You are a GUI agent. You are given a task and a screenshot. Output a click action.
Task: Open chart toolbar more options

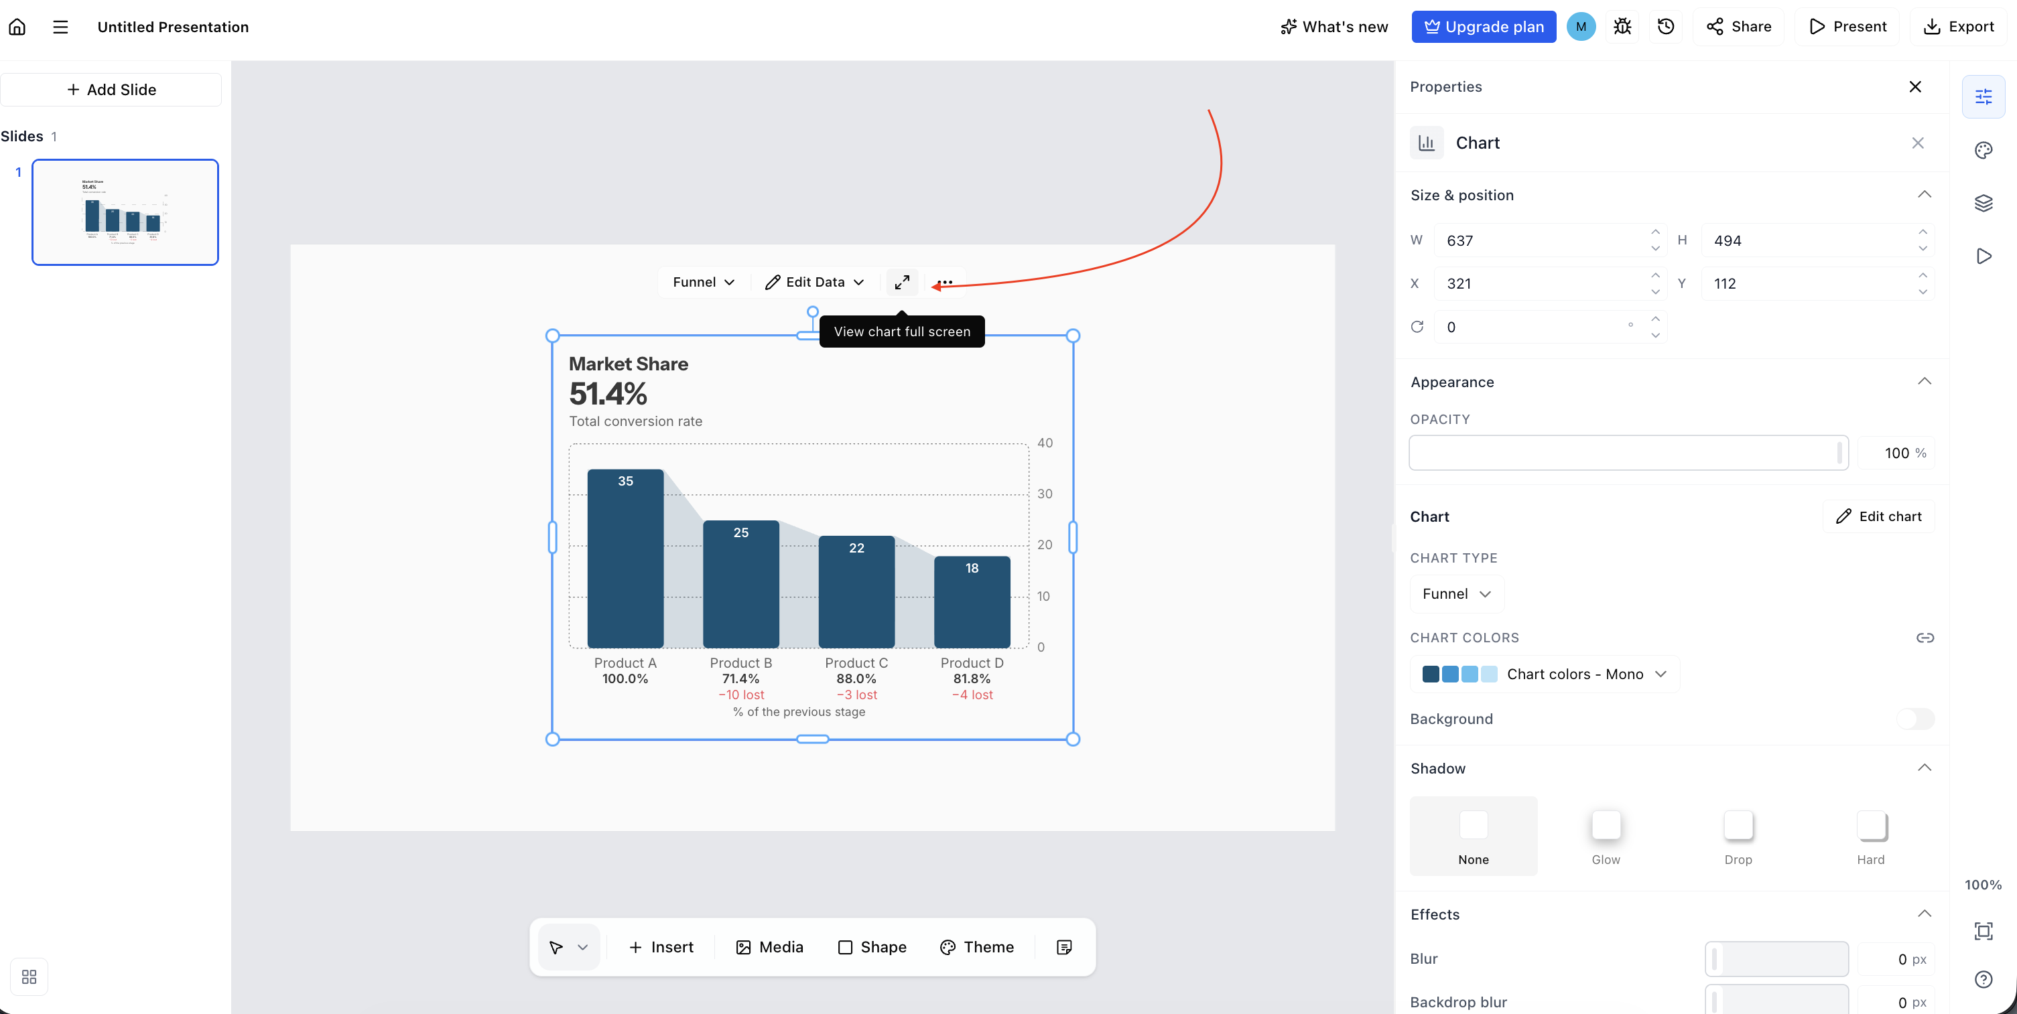945,282
